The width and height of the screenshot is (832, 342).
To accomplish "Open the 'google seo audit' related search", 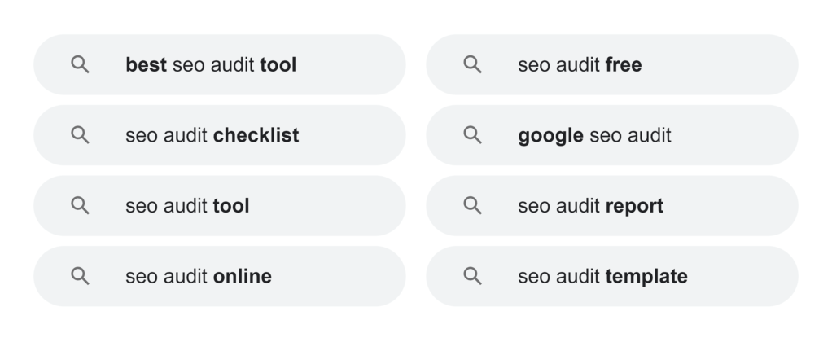I will (x=594, y=135).
